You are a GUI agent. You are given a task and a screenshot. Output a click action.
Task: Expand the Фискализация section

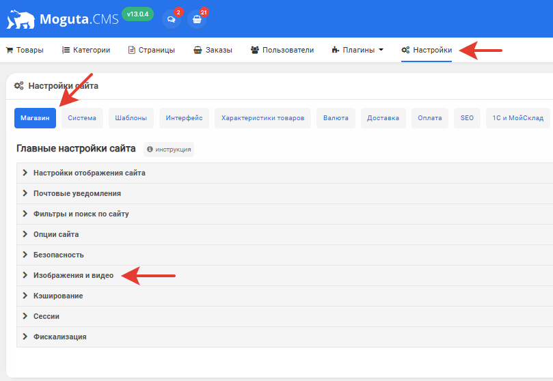[x=59, y=337]
